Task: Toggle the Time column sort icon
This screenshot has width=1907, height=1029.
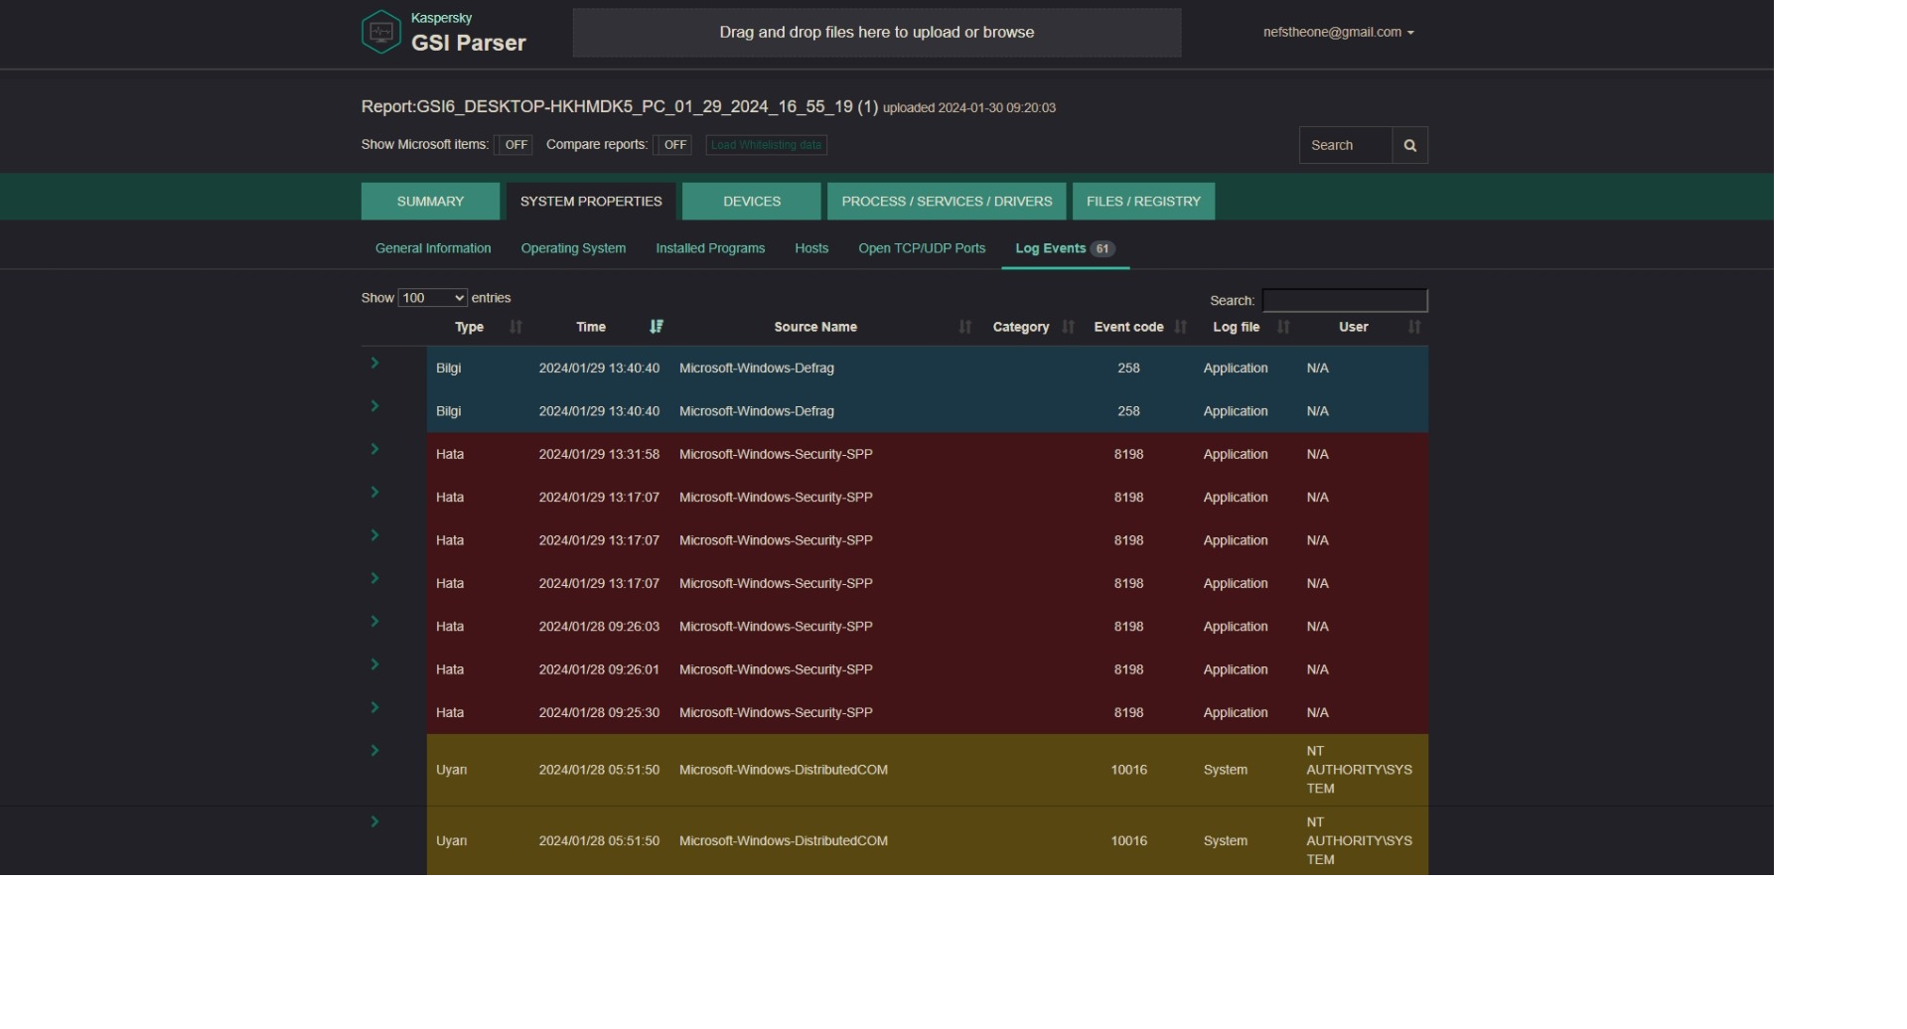Action: (657, 327)
